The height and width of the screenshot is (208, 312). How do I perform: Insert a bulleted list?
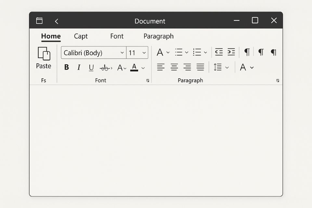pos(179,52)
